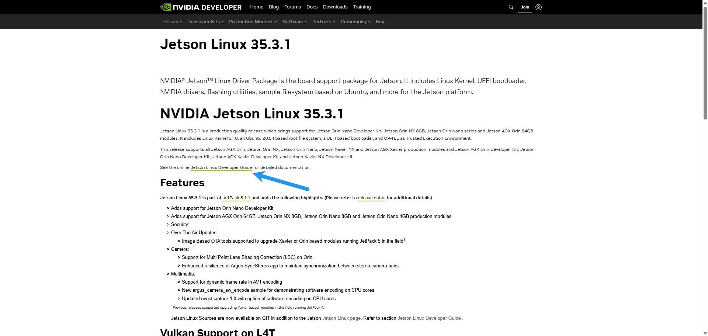Click the Join button
This screenshot has width=708, height=336.
(525, 7)
